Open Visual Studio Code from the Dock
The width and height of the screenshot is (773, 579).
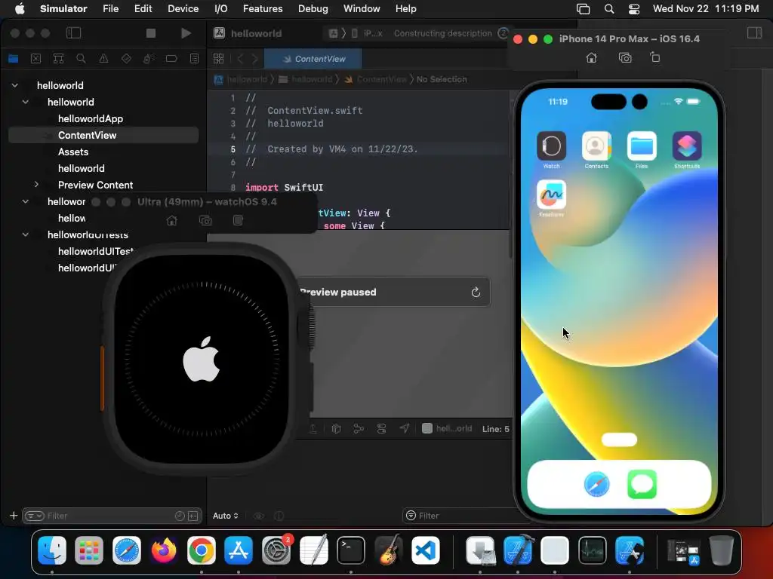pos(426,550)
